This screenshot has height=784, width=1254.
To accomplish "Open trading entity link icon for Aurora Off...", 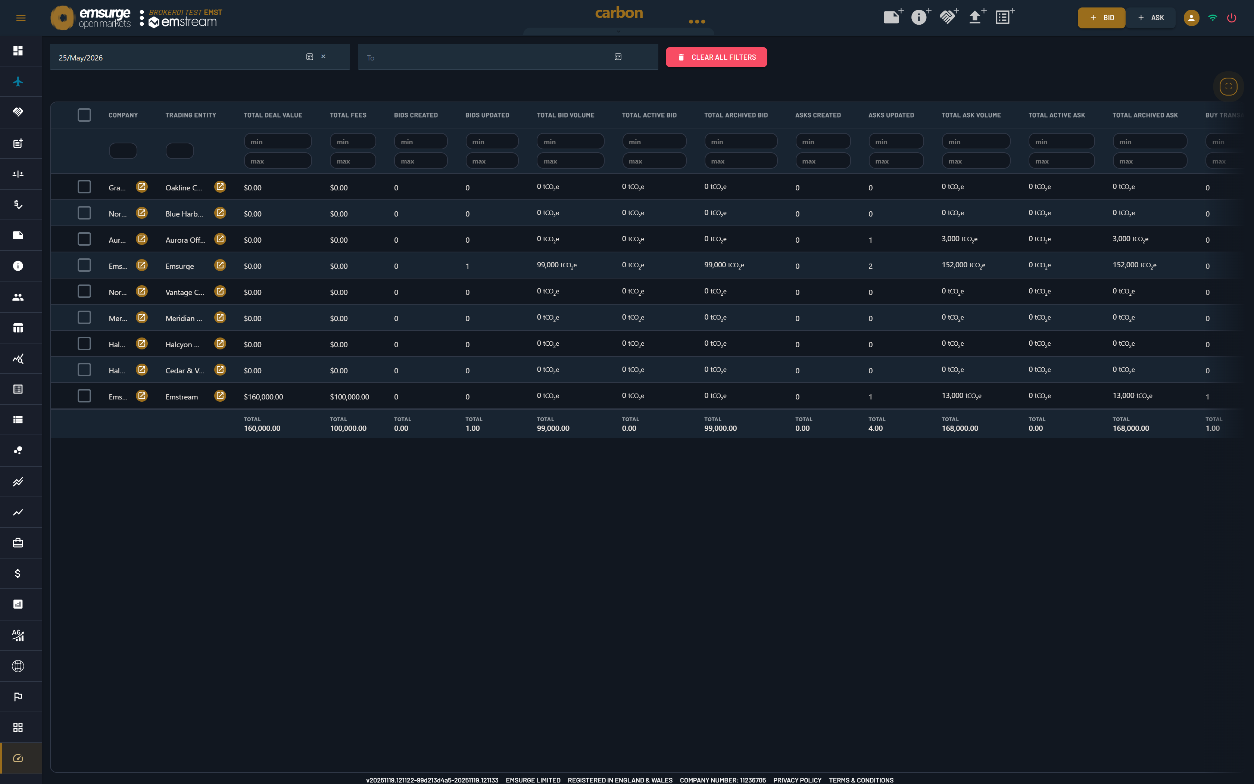I will coord(220,239).
